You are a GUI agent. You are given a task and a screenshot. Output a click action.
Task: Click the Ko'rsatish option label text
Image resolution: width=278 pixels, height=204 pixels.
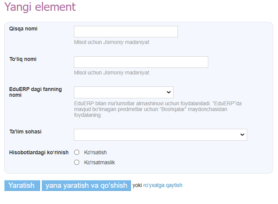[95, 152]
